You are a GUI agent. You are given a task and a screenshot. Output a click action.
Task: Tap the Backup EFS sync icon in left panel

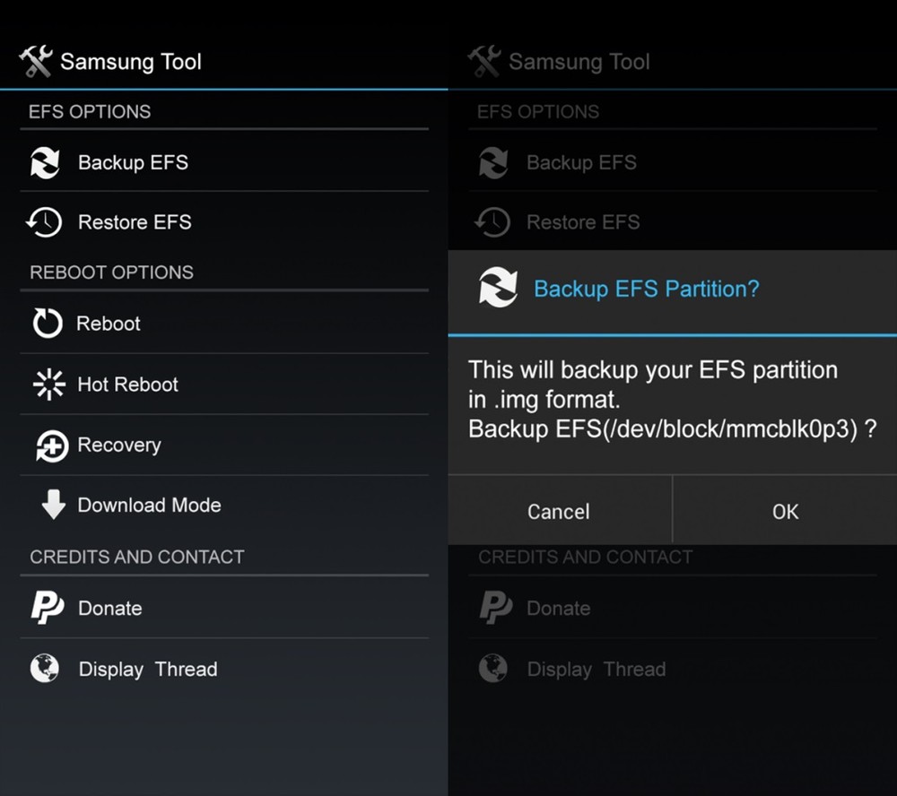pyautogui.click(x=45, y=162)
